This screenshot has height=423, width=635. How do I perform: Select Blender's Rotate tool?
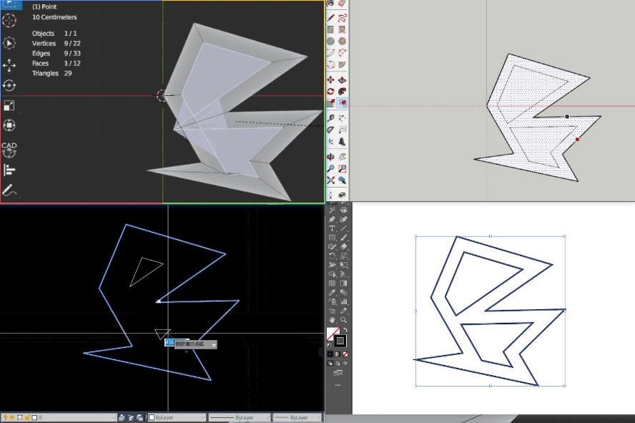pos(9,85)
